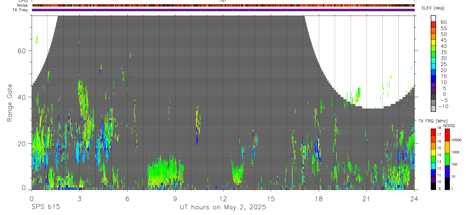The height and width of the screenshot is (215, 466).
Task: Click the 35 label on ELEV scale
Action: 443,52
